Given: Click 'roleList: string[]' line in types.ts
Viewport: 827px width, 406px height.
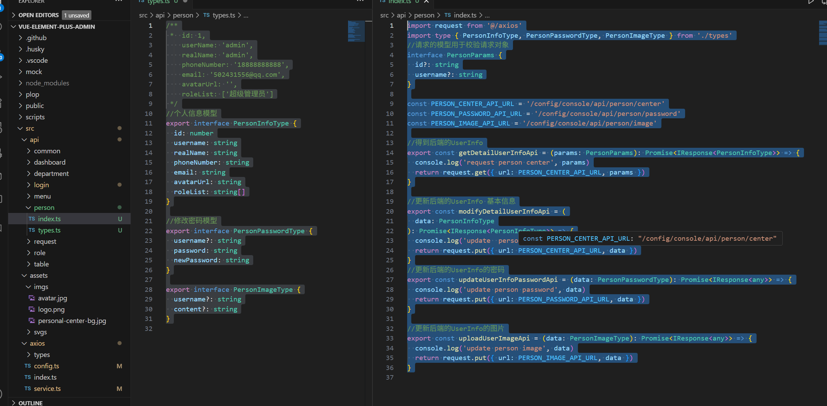Looking at the screenshot, I should (x=209, y=192).
